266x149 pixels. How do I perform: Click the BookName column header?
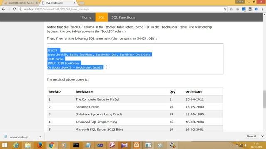click(x=84, y=91)
